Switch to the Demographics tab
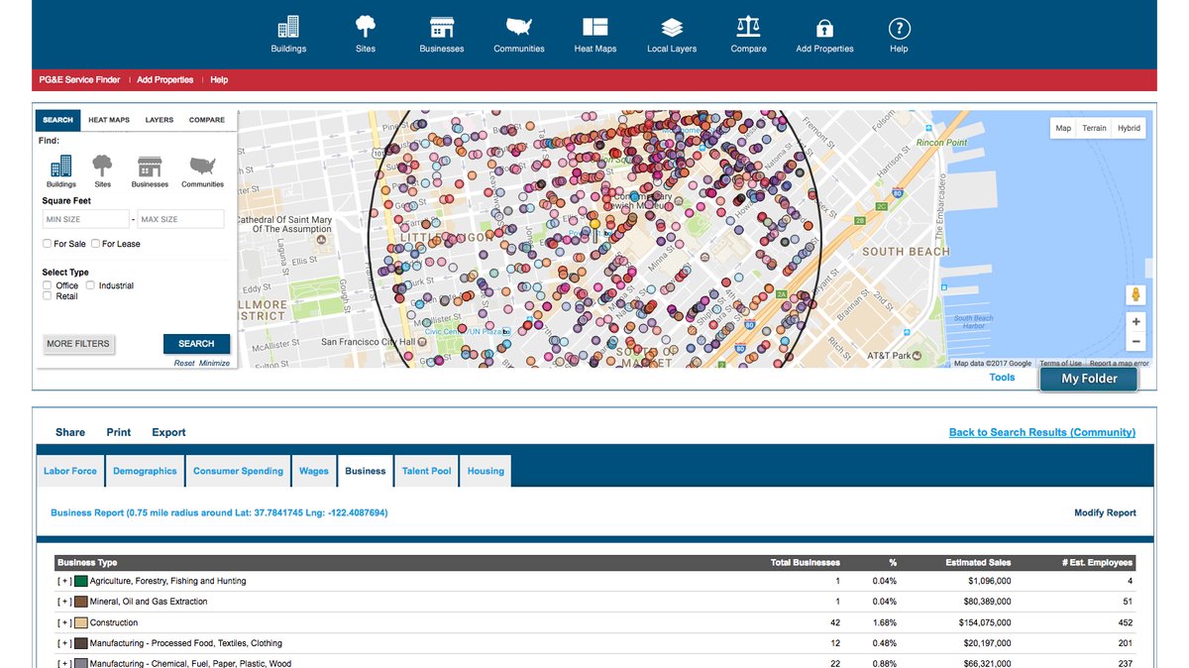This screenshot has width=1189, height=668. (x=145, y=472)
